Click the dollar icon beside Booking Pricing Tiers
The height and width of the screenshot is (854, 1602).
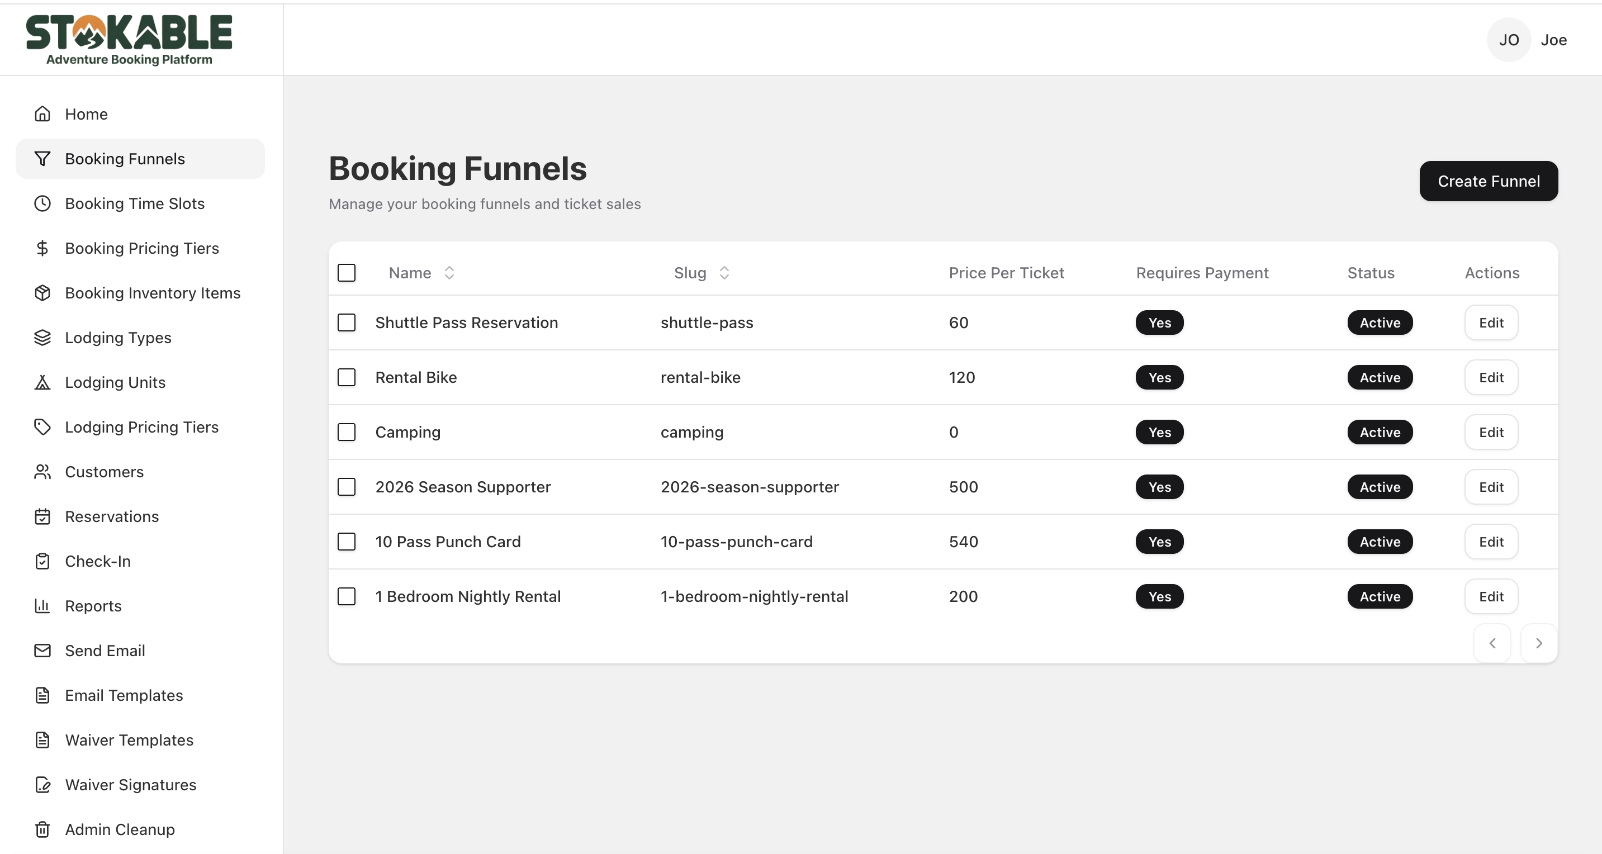click(x=42, y=248)
